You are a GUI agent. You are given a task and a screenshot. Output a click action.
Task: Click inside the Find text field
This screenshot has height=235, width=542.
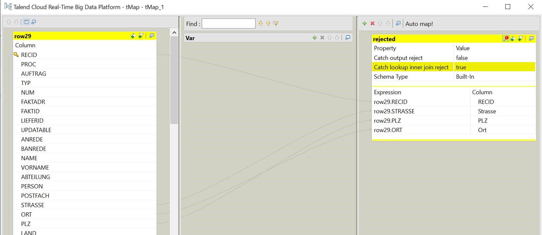click(229, 24)
